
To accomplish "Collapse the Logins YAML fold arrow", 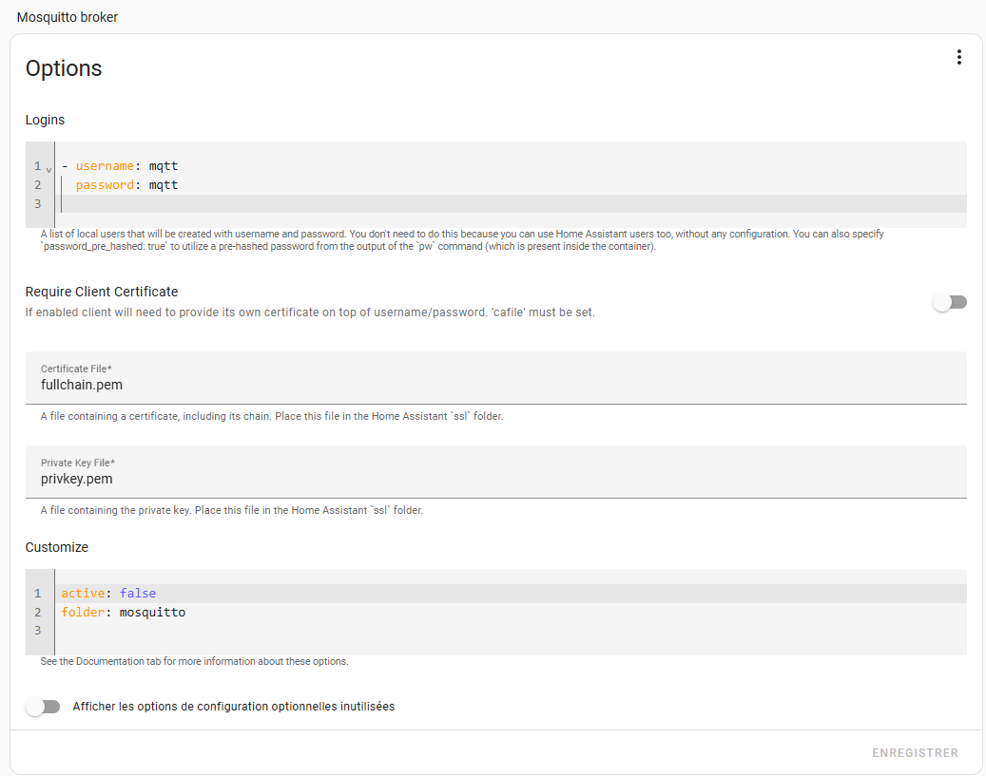I will click(48, 169).
